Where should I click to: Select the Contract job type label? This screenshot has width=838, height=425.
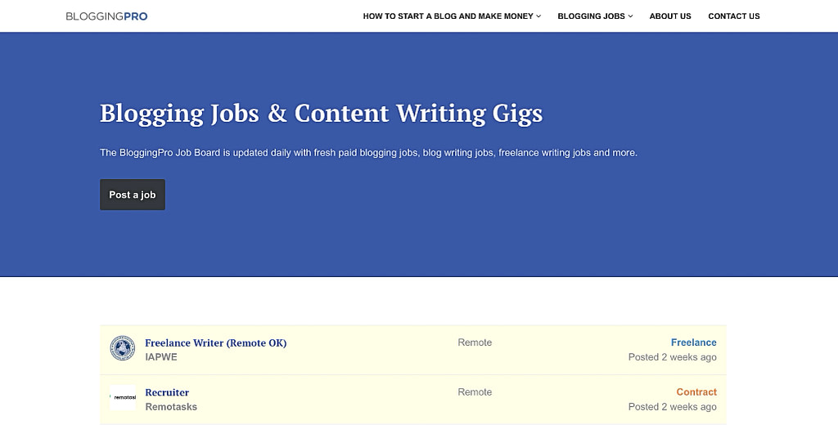point(696,391)
